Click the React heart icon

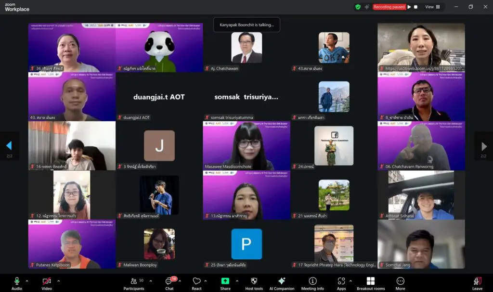click(196, 283)
